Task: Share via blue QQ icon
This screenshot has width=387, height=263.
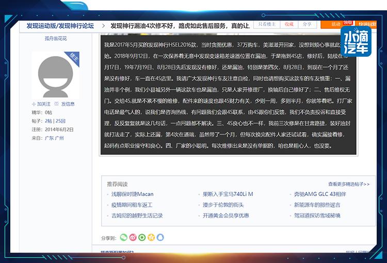Action: click(x=160, y=237)
